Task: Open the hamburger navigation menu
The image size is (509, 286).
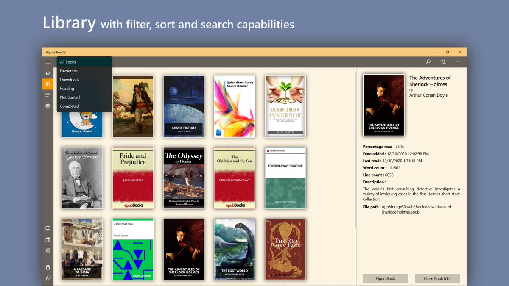Action: pos(48,62)
